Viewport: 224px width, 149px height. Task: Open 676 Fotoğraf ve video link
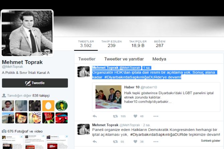[25, 131]
